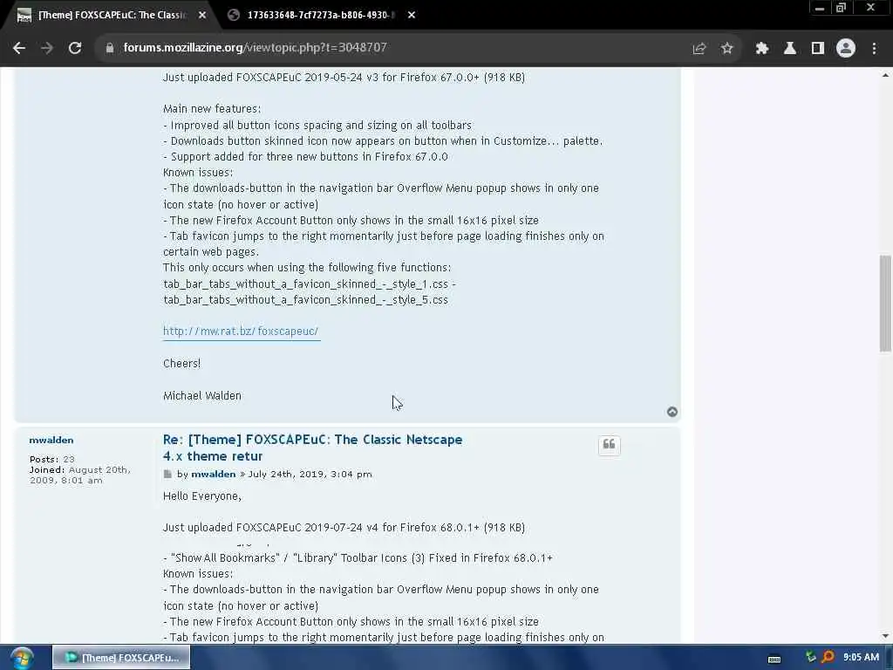Open the Extensions puzzle icon
The image size is (893, 670).
point(762,49)
